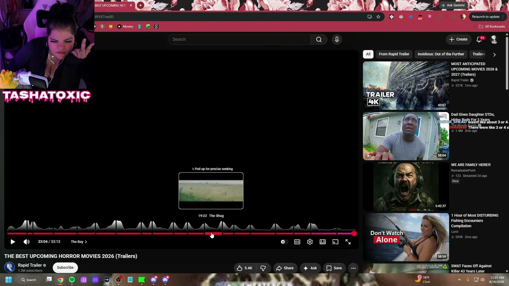
Task: Bookmark this page with the star icon
Action: (x=378, y=17)
